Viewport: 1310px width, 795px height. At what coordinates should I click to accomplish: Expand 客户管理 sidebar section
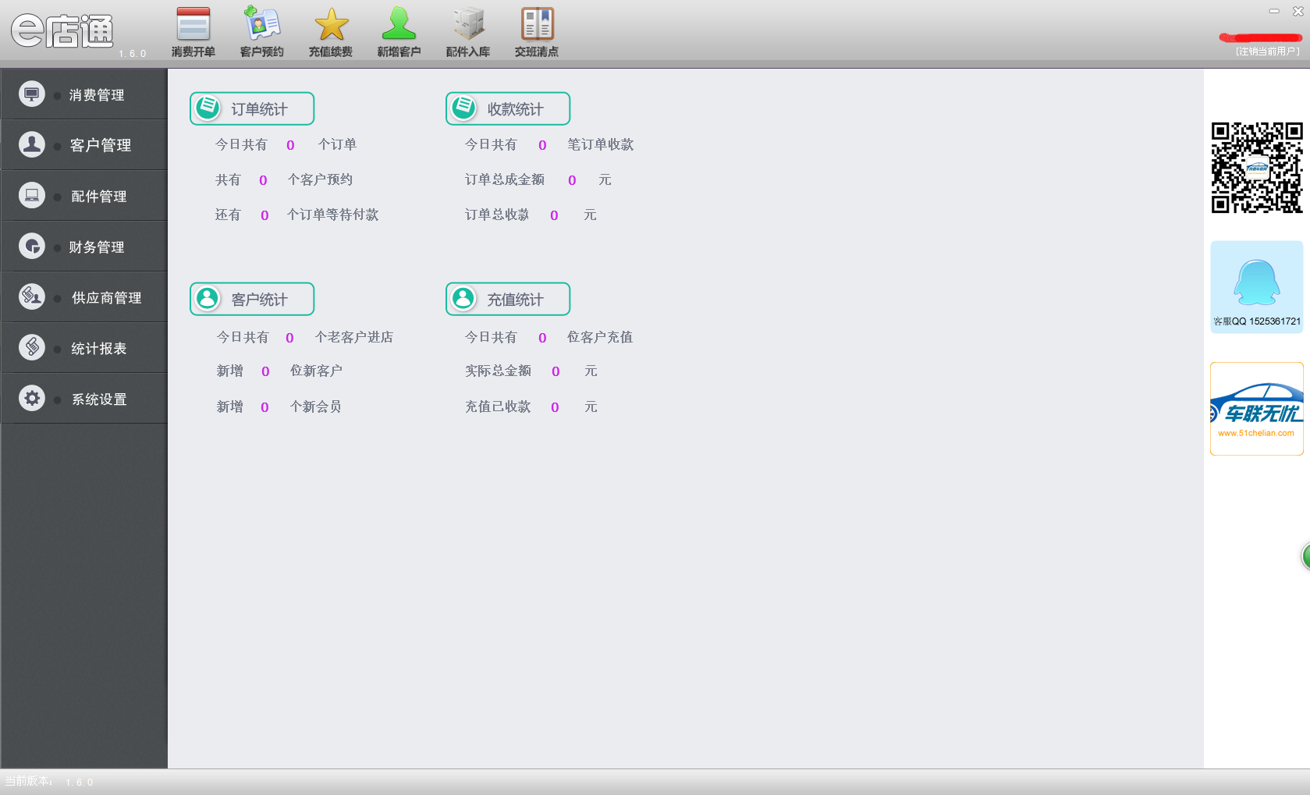84,145
